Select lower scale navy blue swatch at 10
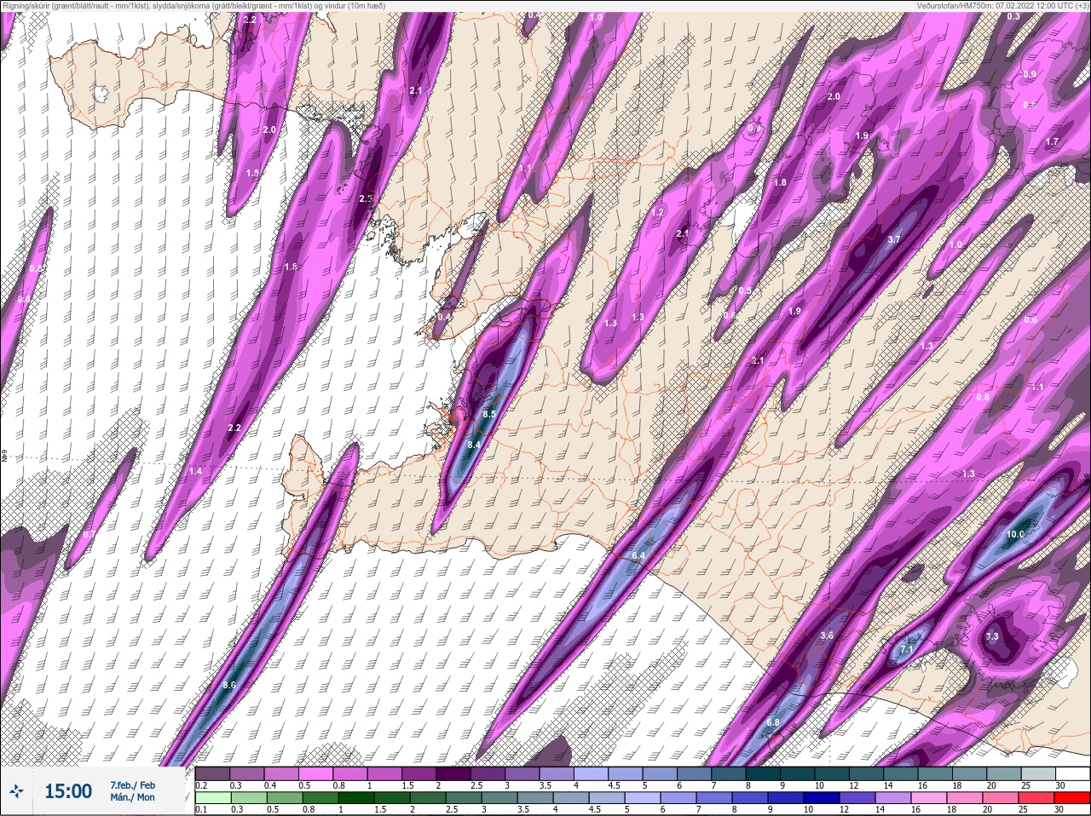The image size is (1091, 816). [x=823, y=798]
